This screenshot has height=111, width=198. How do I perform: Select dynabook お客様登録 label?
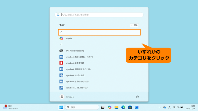pyautogui.click(x=75, y=63)
